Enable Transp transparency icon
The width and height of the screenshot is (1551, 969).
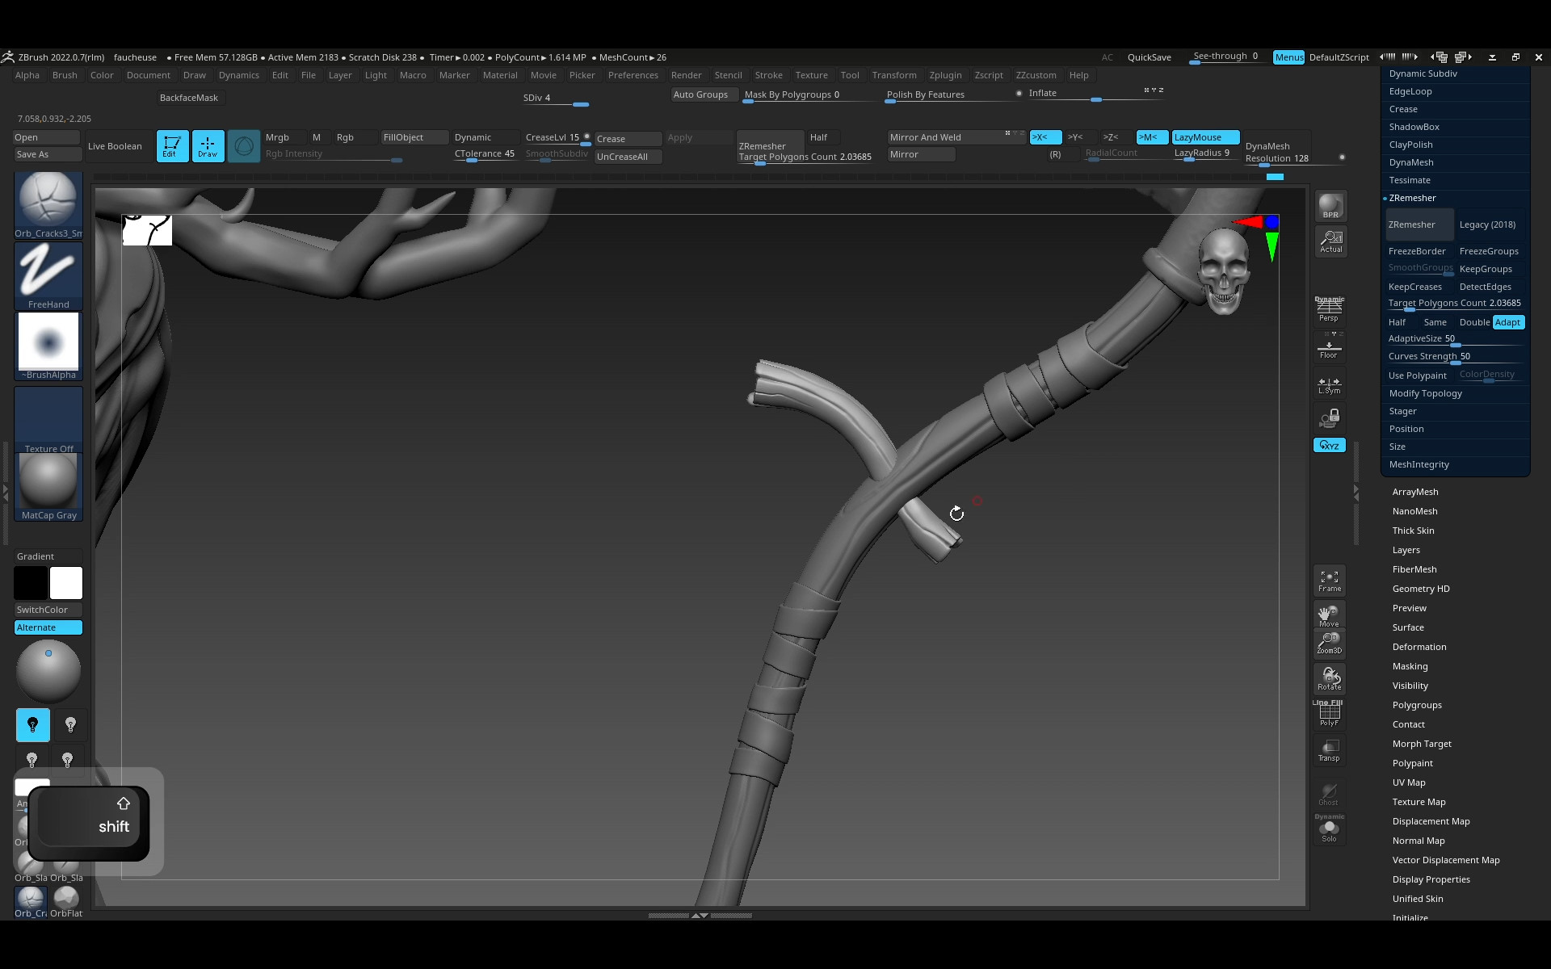tap(1329, 749)
